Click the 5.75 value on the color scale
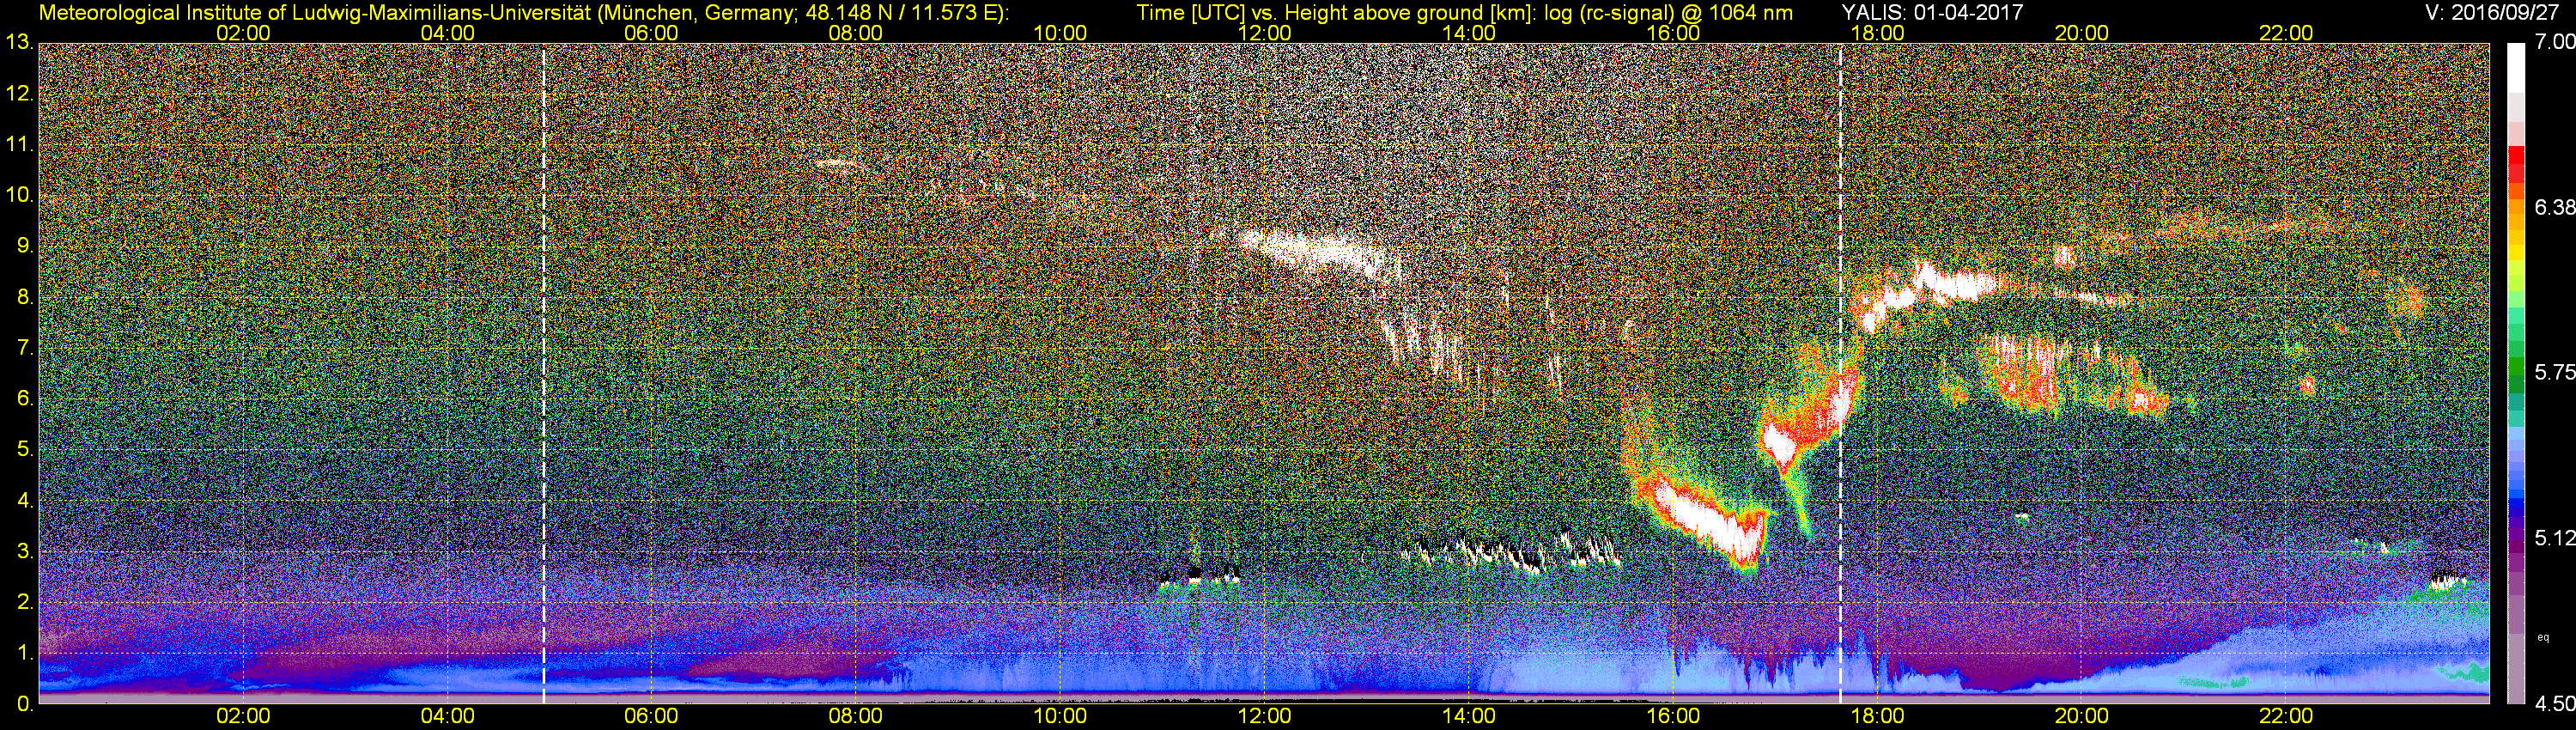 [2555, 372]
